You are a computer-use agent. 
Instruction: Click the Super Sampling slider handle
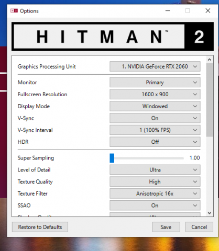click(x=112, y=158)
